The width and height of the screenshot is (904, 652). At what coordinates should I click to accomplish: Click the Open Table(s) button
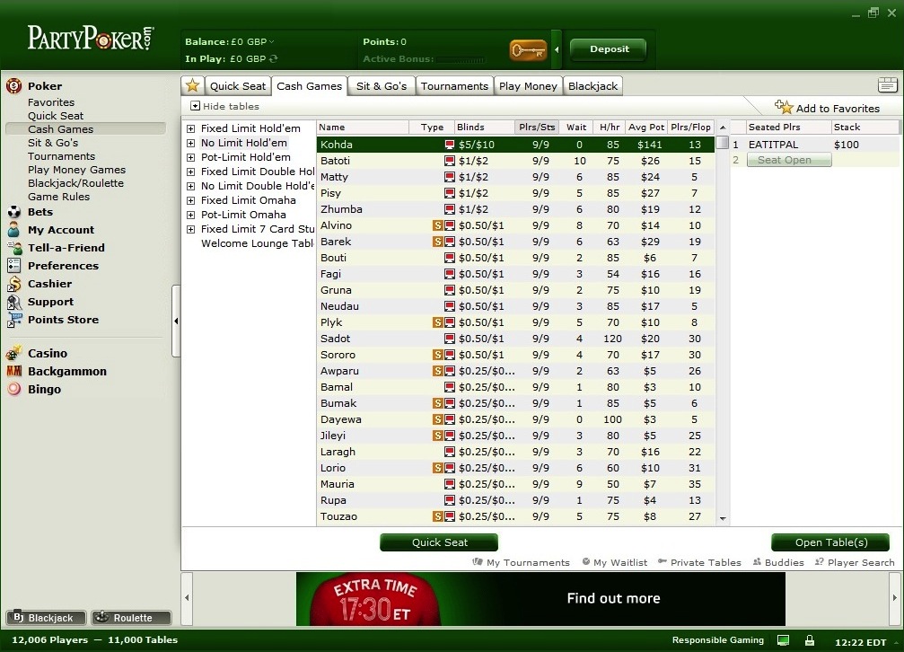pos(830,542)
